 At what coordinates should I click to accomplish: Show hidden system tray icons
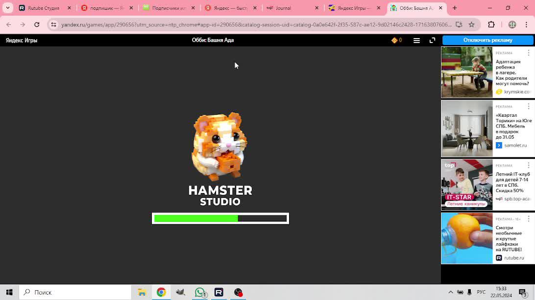tap(451, 292)
